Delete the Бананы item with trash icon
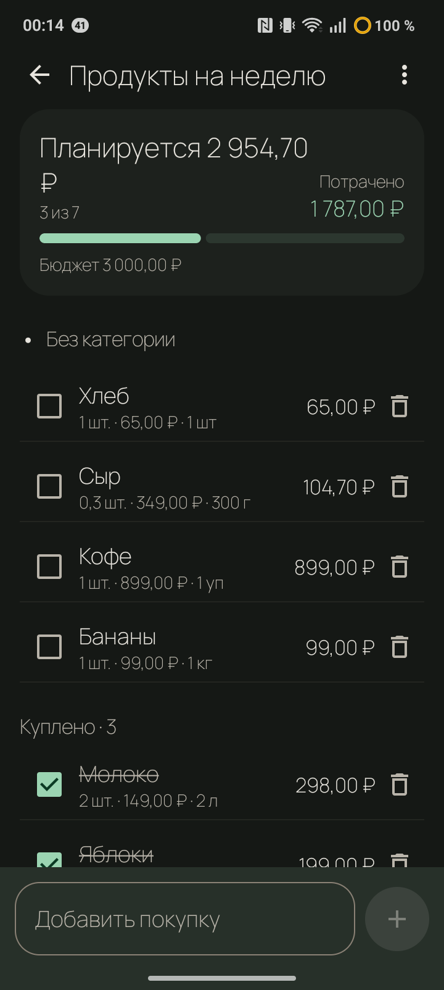The image size is (444, 990). (x=400, y=647)
